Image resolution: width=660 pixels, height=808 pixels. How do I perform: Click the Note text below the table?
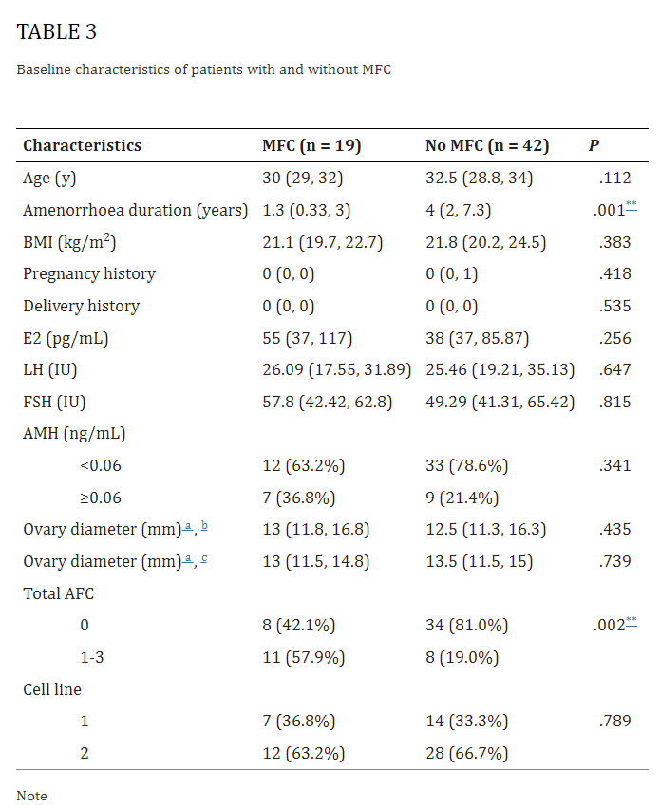pos(31,796)
